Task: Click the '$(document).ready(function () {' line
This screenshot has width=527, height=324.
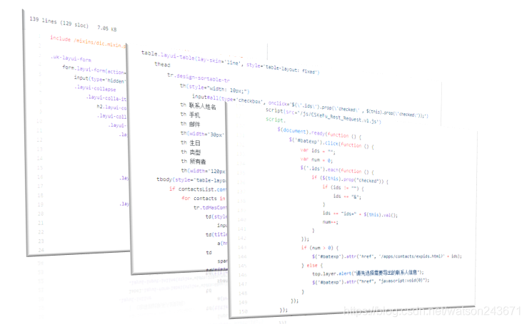Action: 319,133
